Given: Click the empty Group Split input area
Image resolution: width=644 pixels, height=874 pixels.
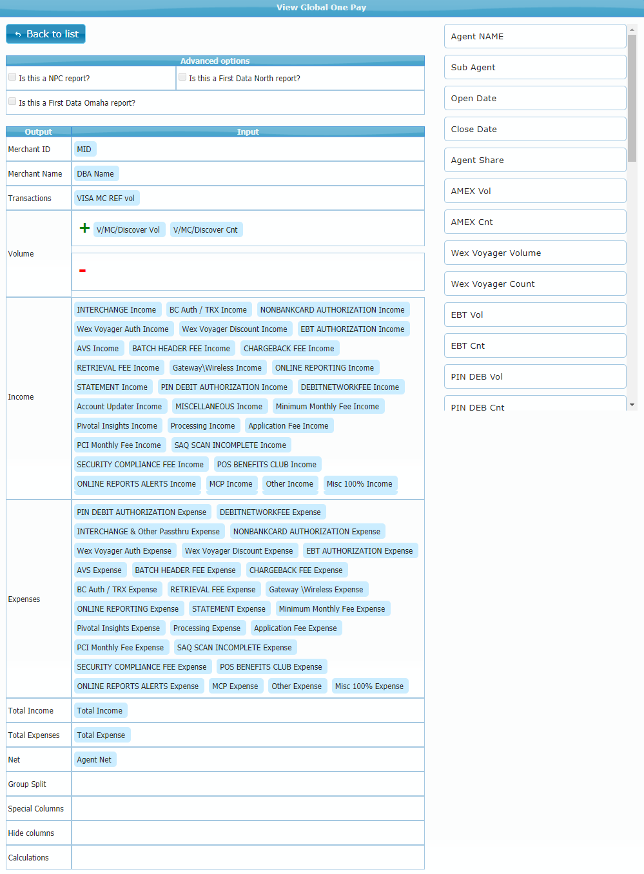Looking at the screenshot, I should pyautogui.click(x=248, y=784).
